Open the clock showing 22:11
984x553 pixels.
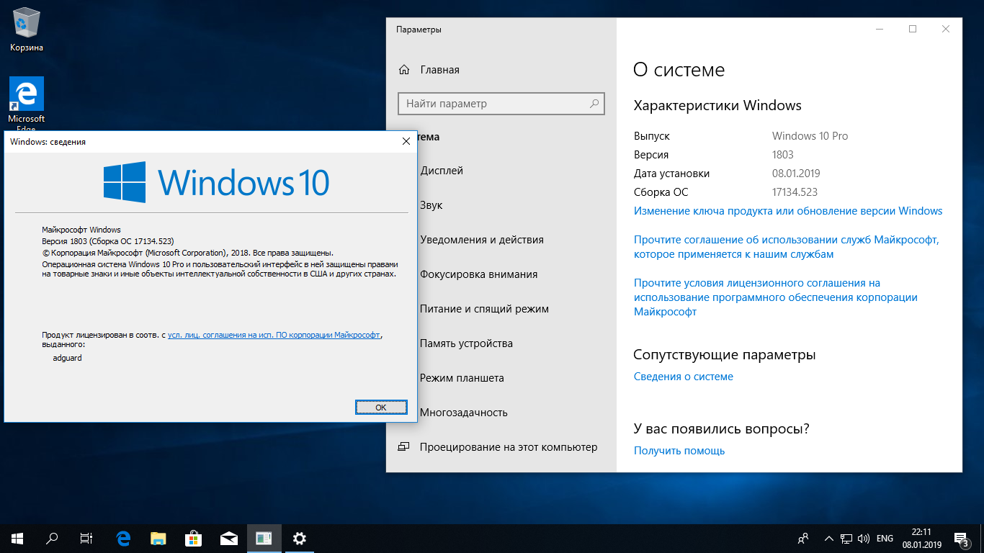point(921,538)
